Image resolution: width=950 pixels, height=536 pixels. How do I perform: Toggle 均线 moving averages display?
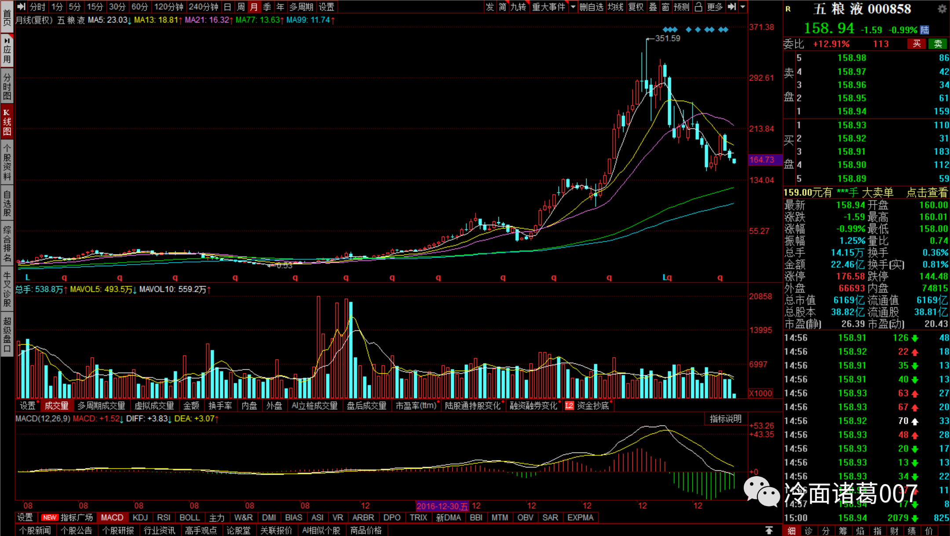click(x=616, y=7)
